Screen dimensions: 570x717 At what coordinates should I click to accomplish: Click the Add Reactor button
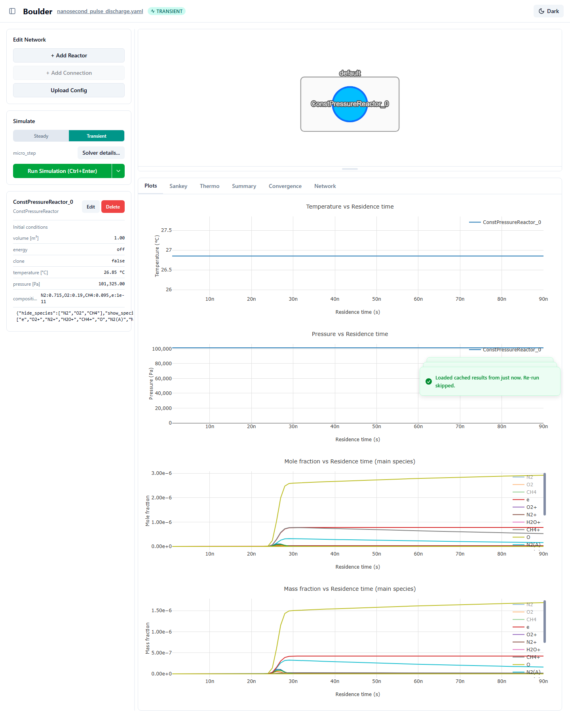pos(69,55)
